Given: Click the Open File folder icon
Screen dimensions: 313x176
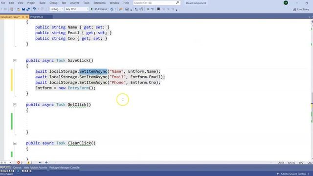Looking at the screenshot, I should (19, 9).
